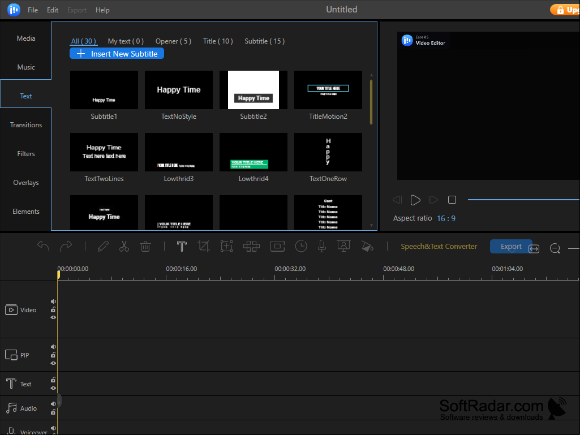Click scroll down arrow in text library
Viewport: 580px width, 435px height.
pyautogui.click(x=371, y=225)
